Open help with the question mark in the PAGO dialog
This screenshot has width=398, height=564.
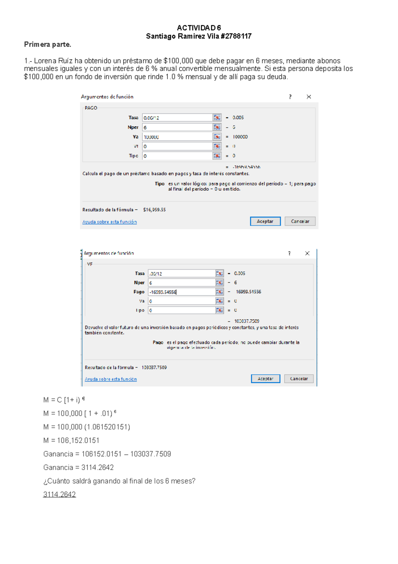click(290, 97)
